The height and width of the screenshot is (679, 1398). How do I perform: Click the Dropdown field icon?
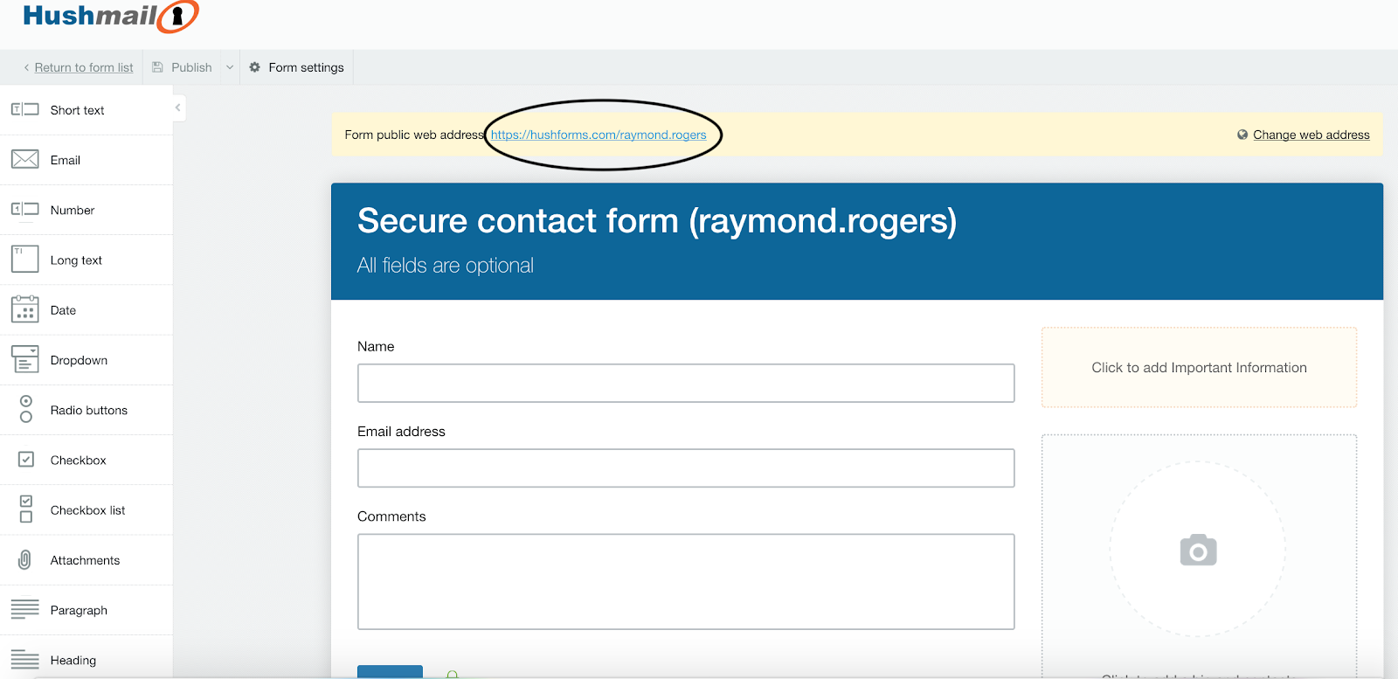click(24, 359)
